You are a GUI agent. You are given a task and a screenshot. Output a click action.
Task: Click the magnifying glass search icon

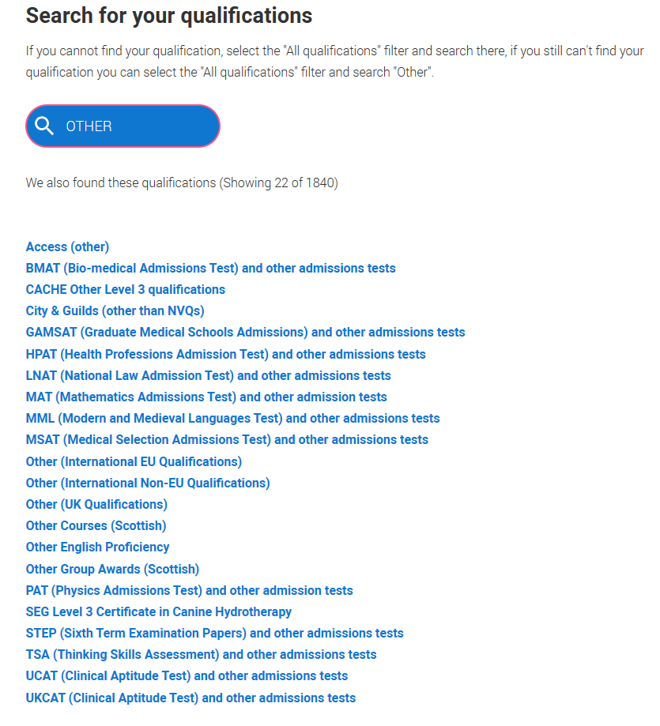tap(44, 126)
